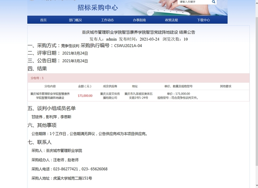
Task: Click the 单价、数量及规格型号 column header
Action: (x=178, y=86)
